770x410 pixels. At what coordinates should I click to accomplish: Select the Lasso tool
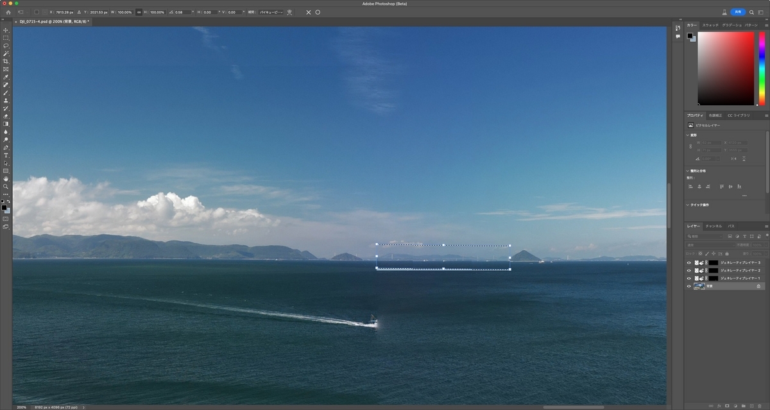6,46
